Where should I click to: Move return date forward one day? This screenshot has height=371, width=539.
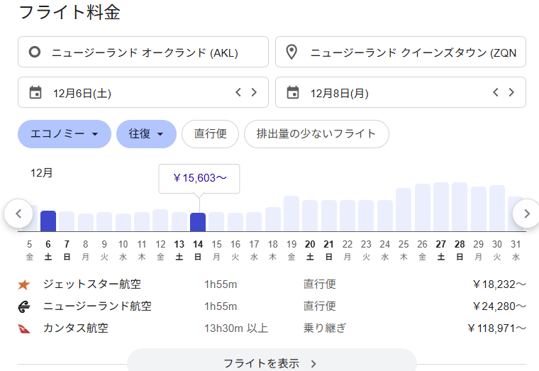coord(511,92)
